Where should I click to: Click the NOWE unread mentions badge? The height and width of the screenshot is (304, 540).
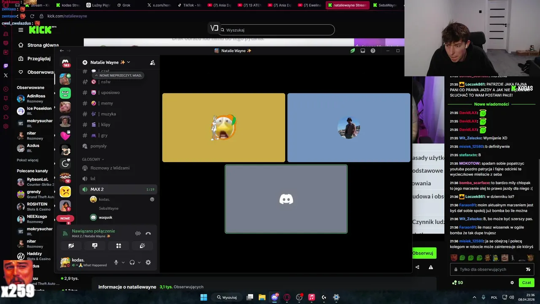coord(65,218)
